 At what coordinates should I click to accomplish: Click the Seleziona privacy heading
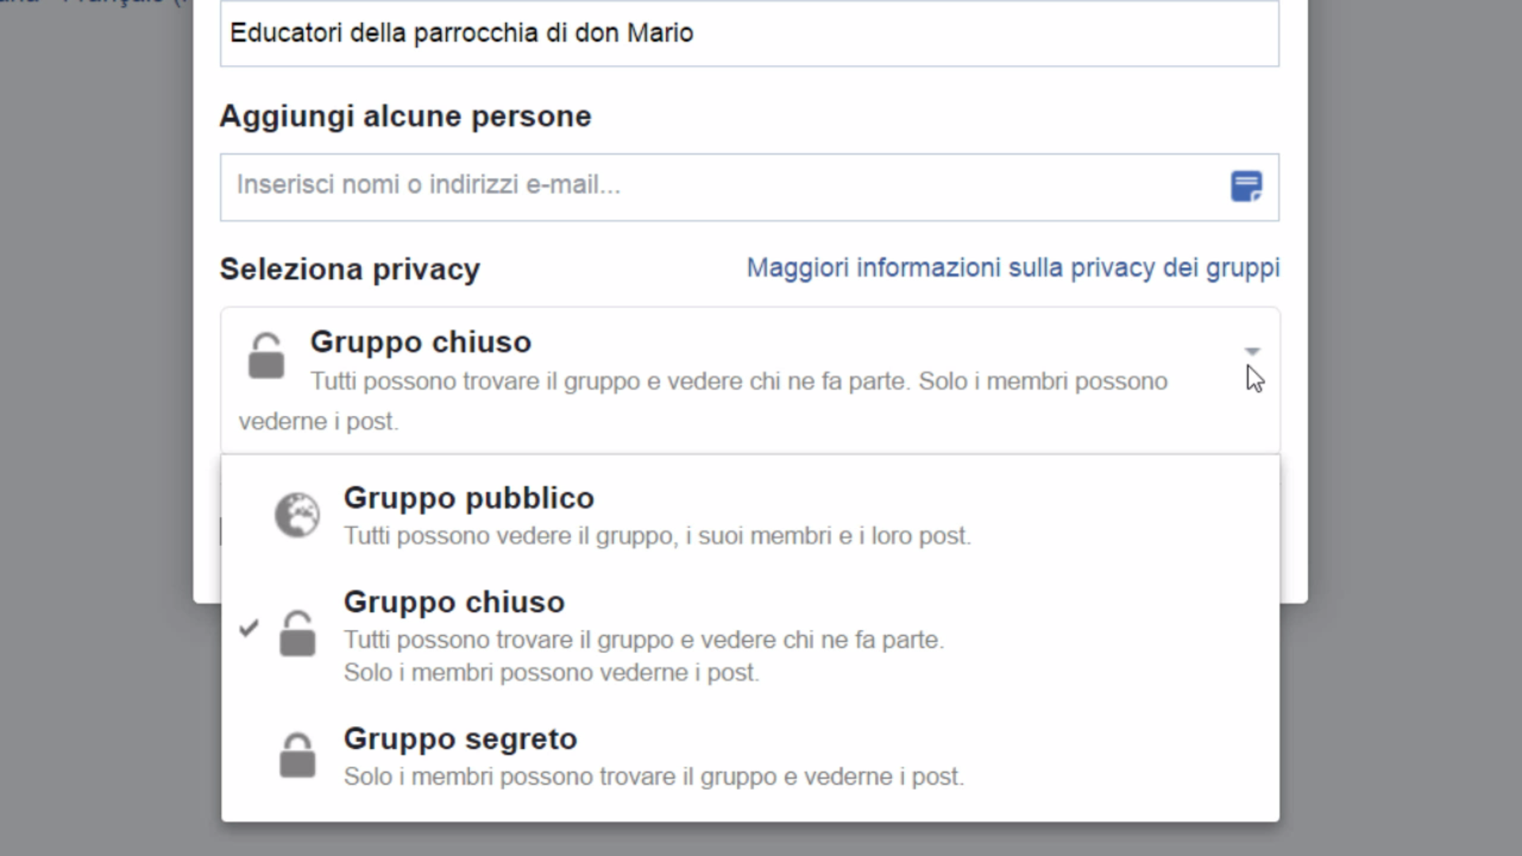(350, 269)
